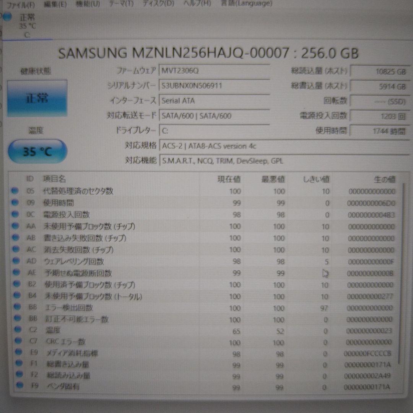Click the rotation rate value ---- (SSD)
The height and width of the screenshot is (413, 413).
point(380,102)
